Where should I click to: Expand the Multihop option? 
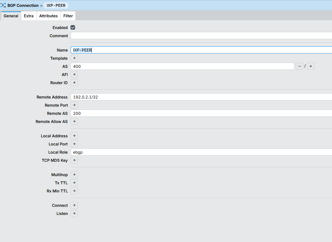click(74, 175)
